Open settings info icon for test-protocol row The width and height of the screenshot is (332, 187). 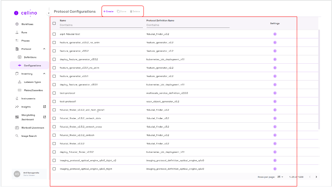(275, 93)
